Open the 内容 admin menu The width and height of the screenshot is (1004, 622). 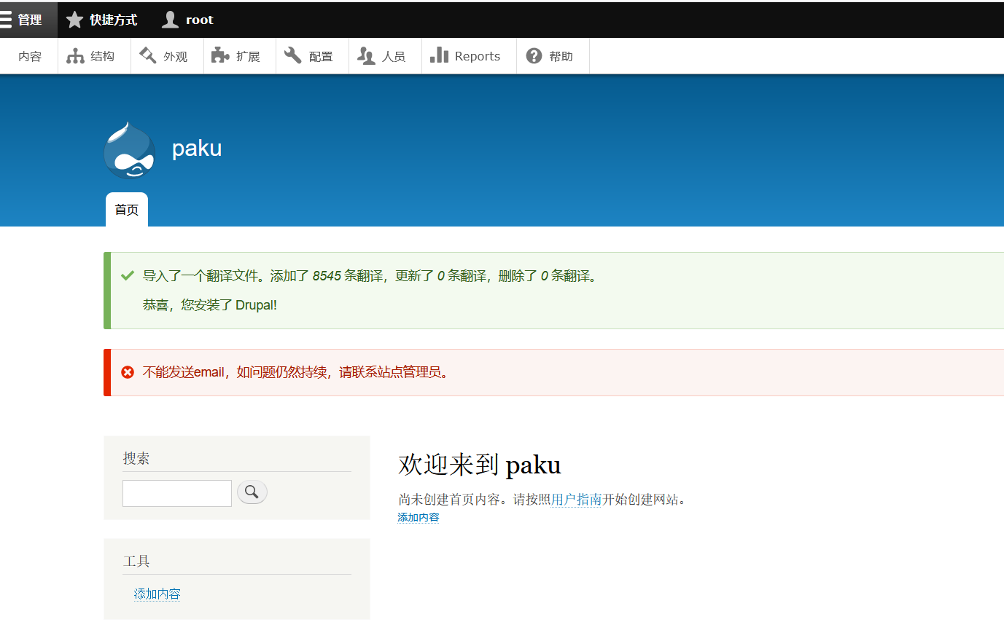click(29, 56)
